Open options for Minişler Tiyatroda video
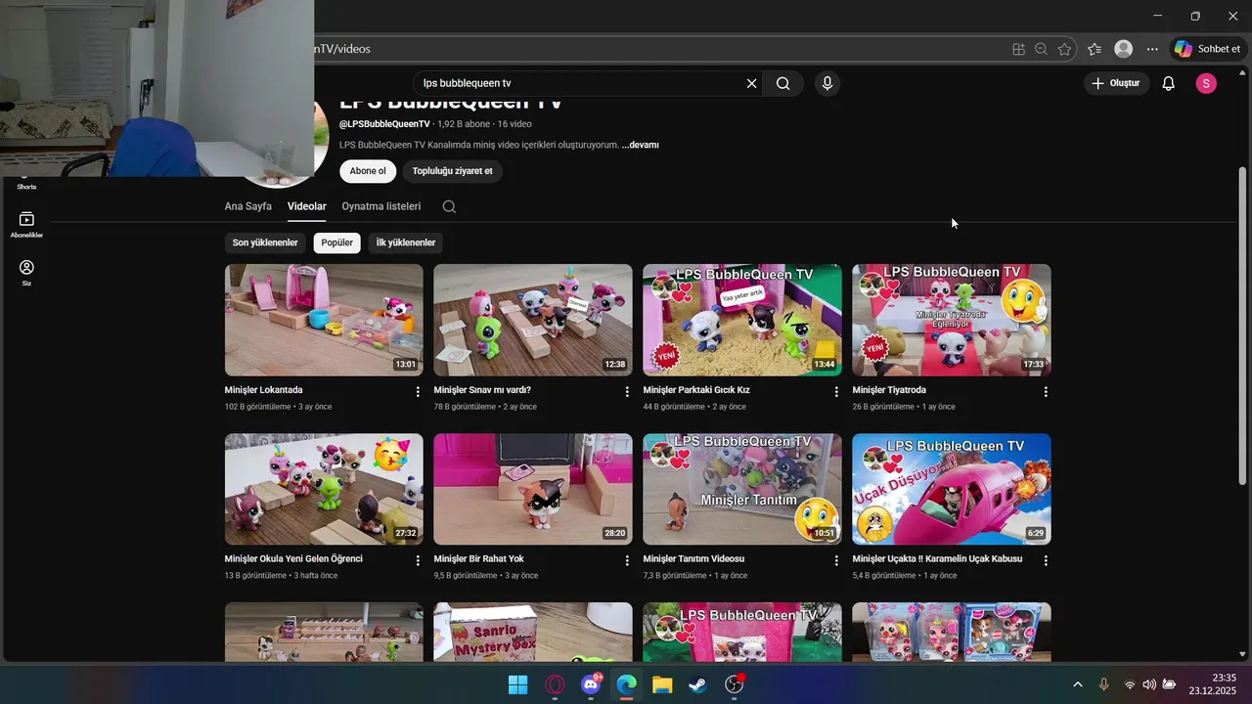The height and width of the screenshot is (704, 1252). click(1046, 391)
